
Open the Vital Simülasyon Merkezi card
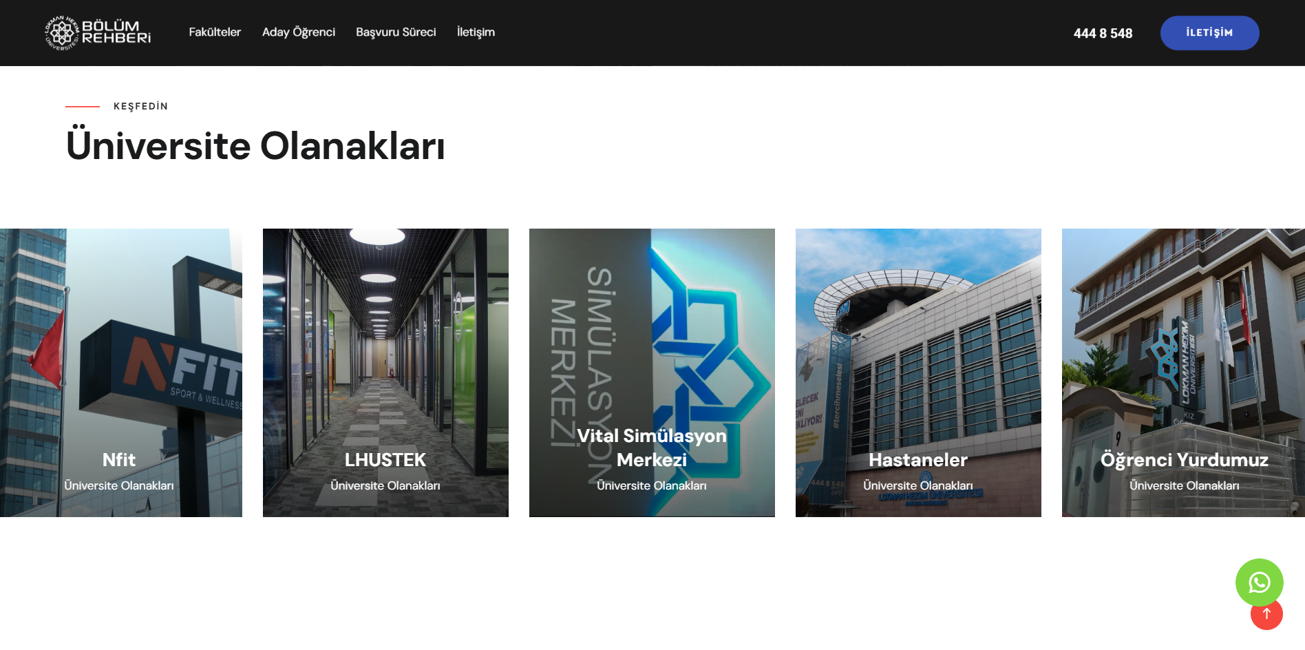[652, 373]
